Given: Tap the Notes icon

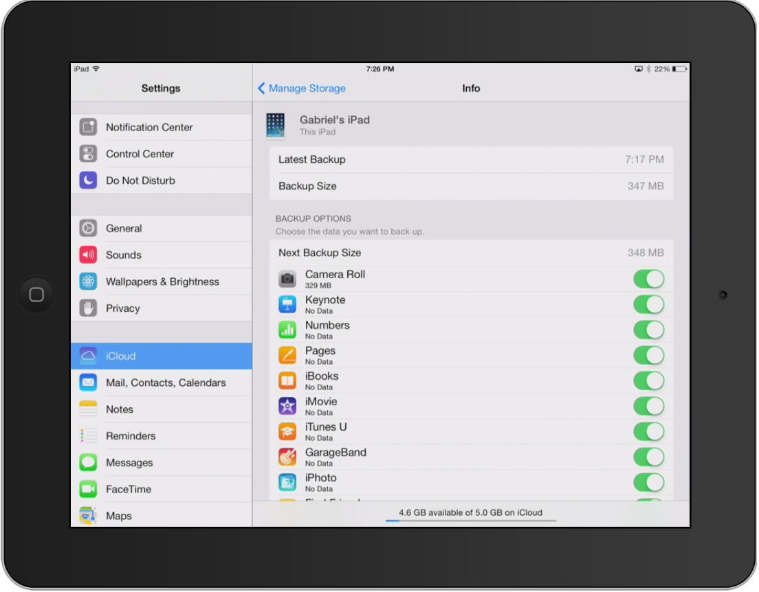Looking at the screenshot, I should 88,409.
